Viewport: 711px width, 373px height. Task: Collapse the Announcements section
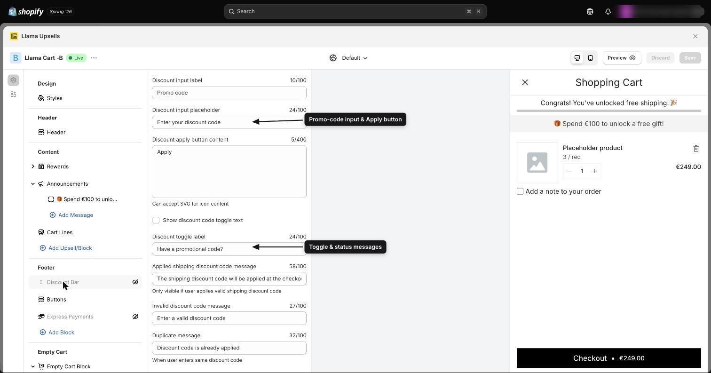(33, 184)
